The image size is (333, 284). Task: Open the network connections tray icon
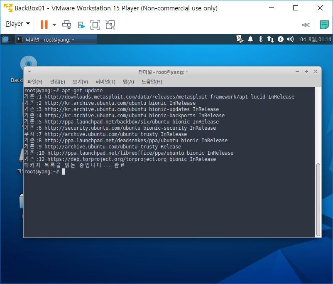click(x=270, y=39)
